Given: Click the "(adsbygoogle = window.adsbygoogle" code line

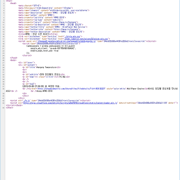Looking at the screenshot, I should click(51, 46).
